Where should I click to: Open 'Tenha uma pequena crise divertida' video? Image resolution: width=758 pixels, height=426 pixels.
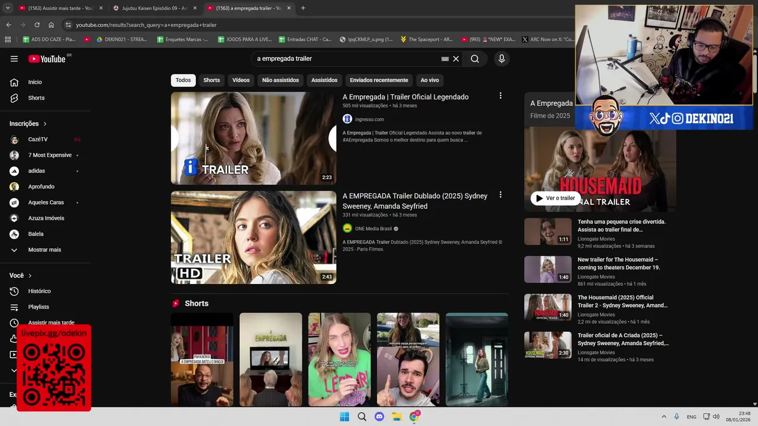622,225
